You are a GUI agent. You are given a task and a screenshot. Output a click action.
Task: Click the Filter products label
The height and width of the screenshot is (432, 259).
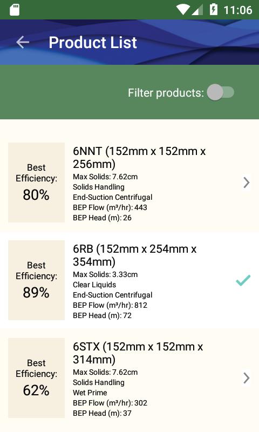tap(166, 93)
